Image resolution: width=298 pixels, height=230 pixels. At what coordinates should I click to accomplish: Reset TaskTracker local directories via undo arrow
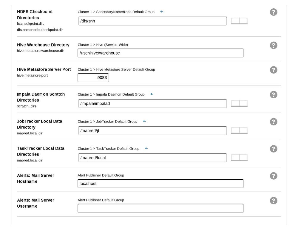pos(146,148)
